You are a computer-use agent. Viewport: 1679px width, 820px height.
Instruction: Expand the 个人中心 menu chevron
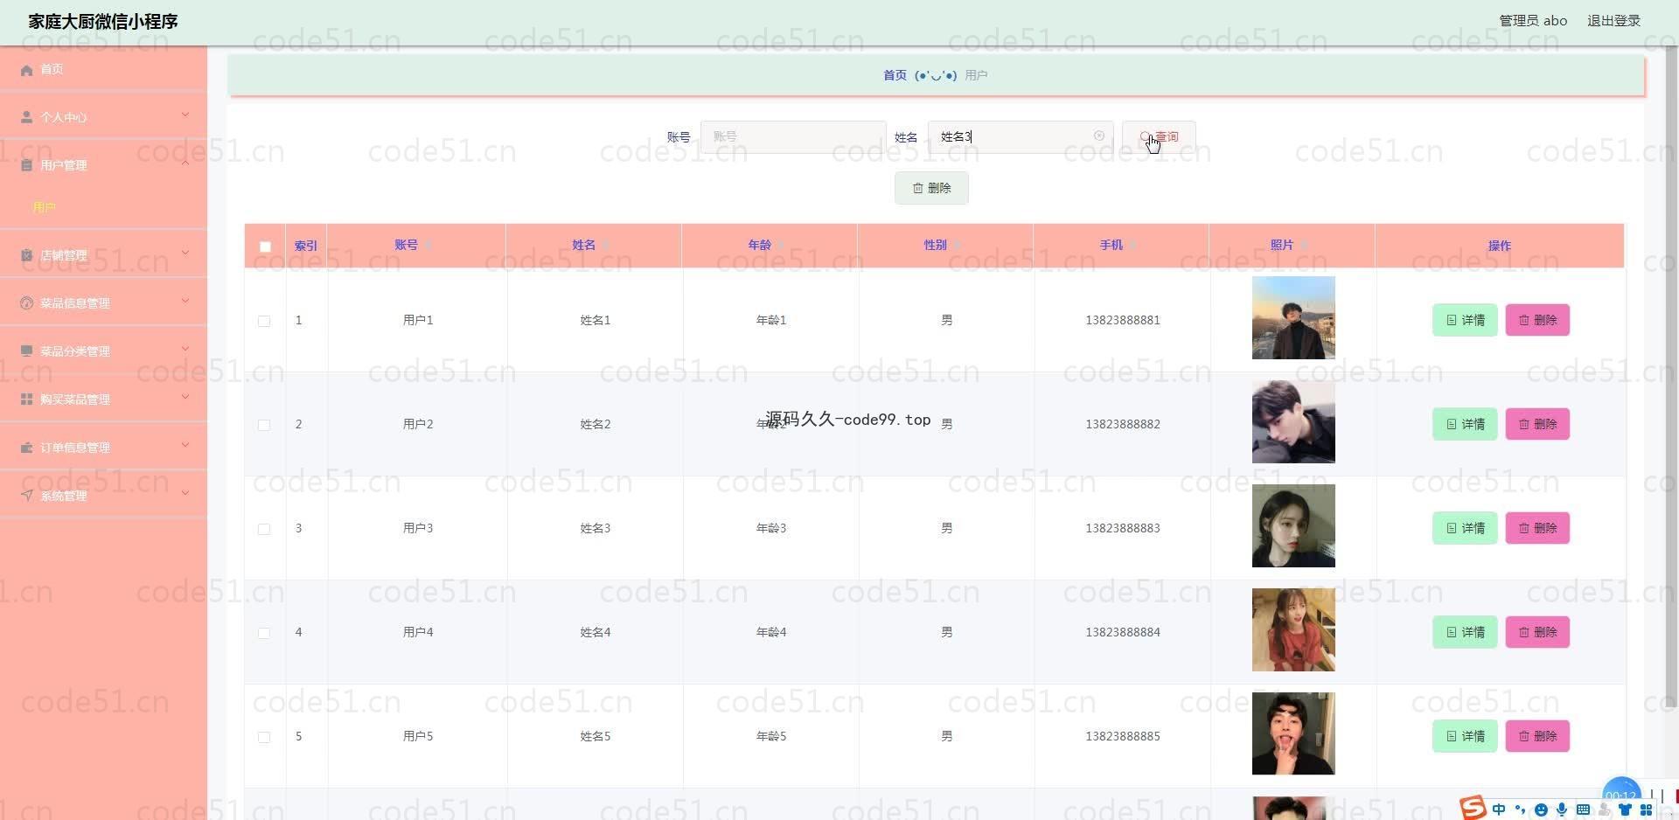click(185, 115)
